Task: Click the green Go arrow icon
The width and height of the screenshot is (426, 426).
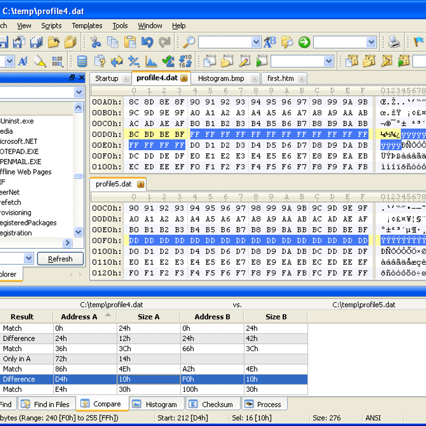Action: (x=304, y=42)
